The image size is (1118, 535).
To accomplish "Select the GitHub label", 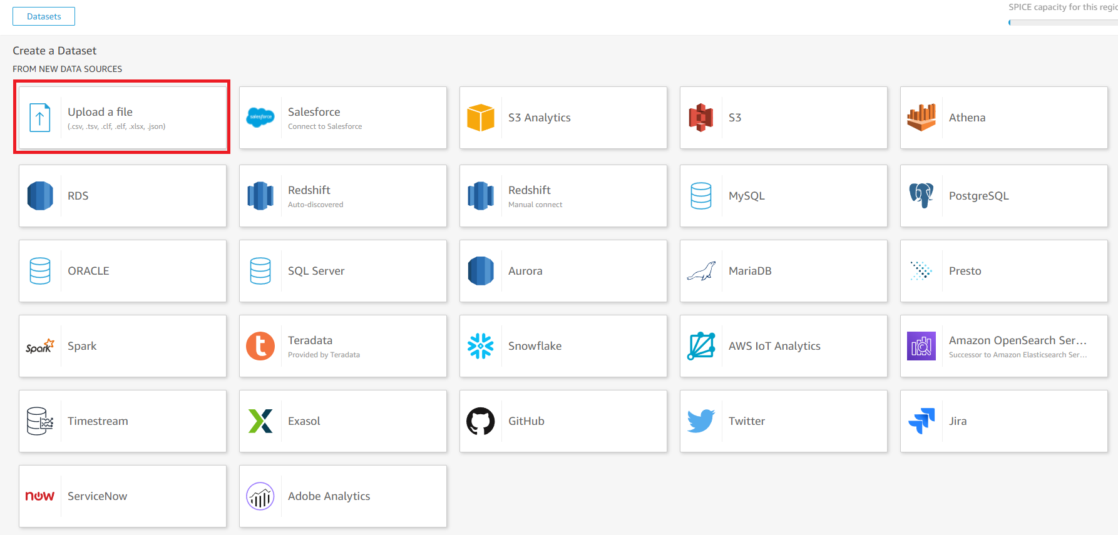I will tap(526, 421).
